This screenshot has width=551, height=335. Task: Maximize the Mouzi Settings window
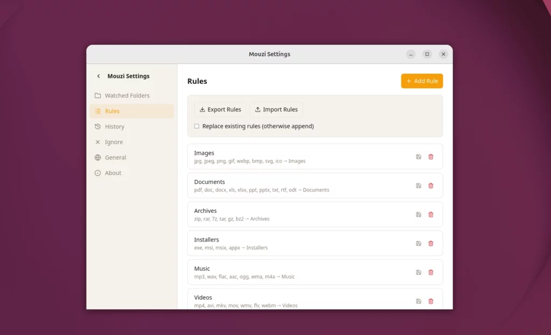tap(427, 54)
